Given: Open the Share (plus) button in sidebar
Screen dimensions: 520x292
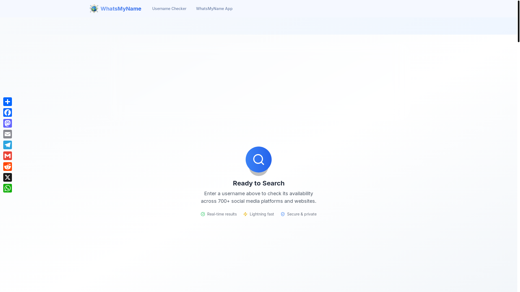Looking at the screenshot, I should 8,102.
